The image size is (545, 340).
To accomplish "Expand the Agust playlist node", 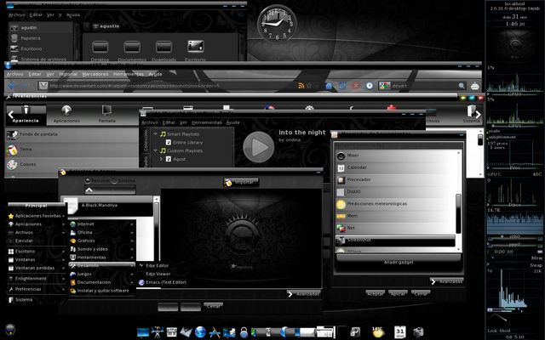I will pos(161,159).
